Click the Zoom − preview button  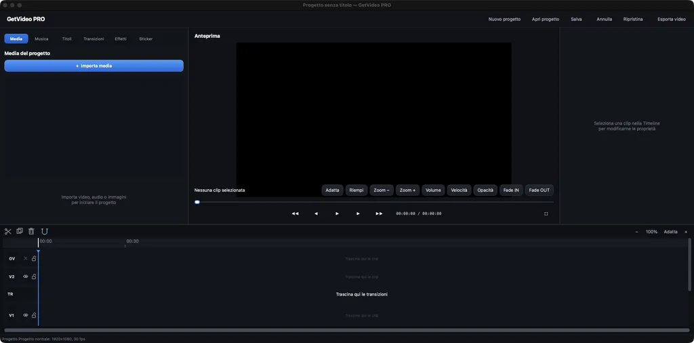tap(382, 190)
